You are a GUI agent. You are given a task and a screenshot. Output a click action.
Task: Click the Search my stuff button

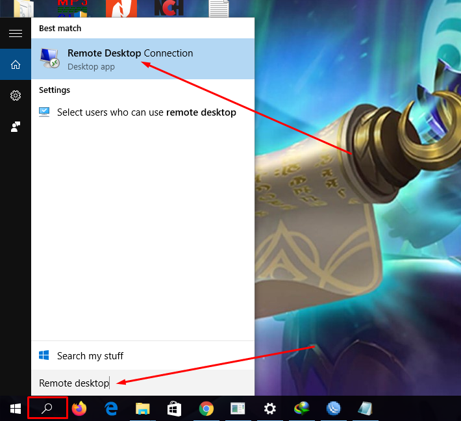[143, 355]
